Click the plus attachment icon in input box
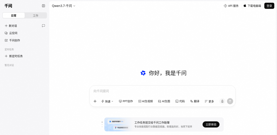 tap(95, 101)
